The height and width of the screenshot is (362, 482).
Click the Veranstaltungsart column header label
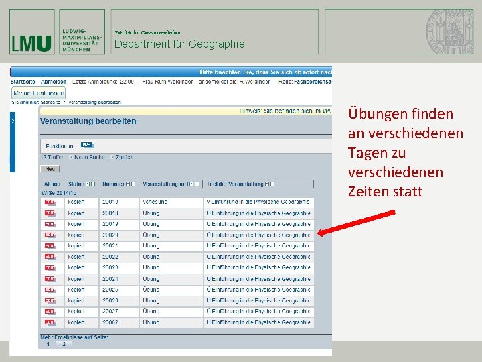165,184
